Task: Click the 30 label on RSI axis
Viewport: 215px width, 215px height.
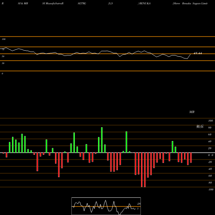Action: (x=3, y=63)
